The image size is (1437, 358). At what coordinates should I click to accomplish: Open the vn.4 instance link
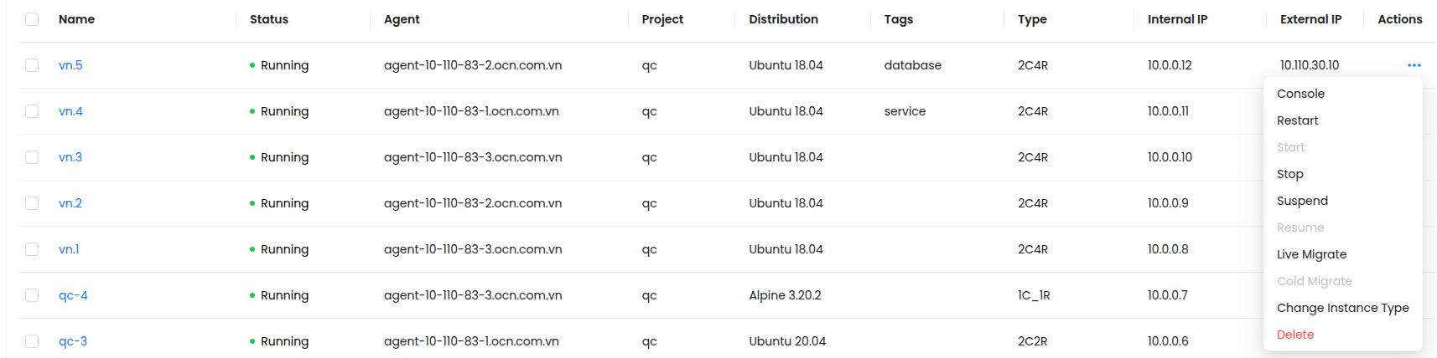70,111
